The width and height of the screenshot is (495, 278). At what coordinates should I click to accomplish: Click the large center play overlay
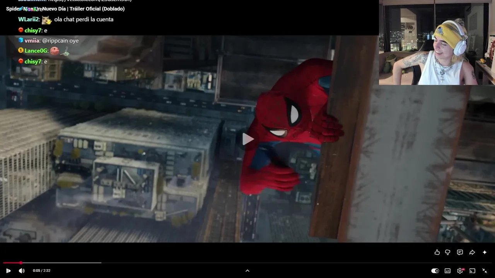(247, 139)
